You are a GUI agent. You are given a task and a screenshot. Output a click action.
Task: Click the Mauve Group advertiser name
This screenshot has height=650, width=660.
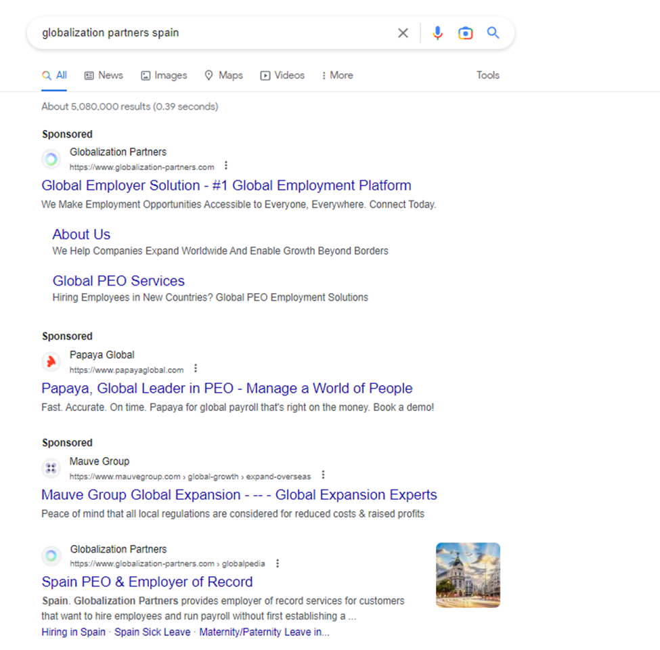tap(100, 461)
